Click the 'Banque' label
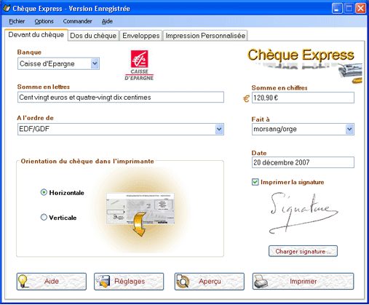Viewport: 369px width, 305px height. [29, 52]
